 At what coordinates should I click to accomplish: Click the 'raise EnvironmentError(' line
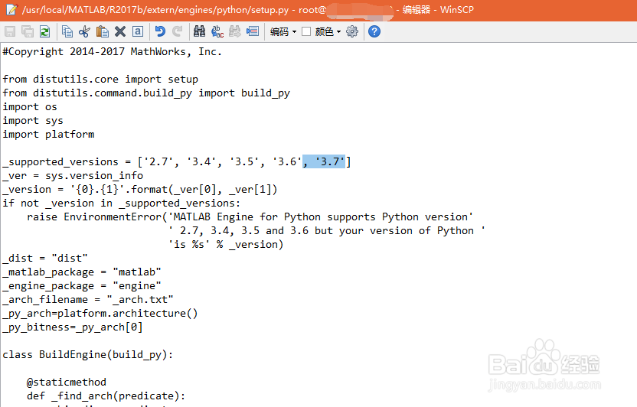(x=250, y=217)
